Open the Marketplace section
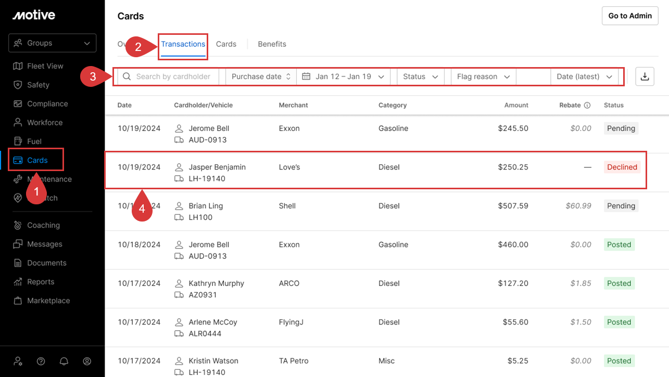The height and width of the screenshot is (377, 669). click(x=48, y=300)
